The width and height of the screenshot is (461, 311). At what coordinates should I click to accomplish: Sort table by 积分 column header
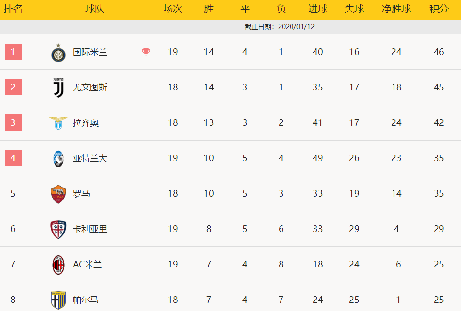(x=439, y=9)
